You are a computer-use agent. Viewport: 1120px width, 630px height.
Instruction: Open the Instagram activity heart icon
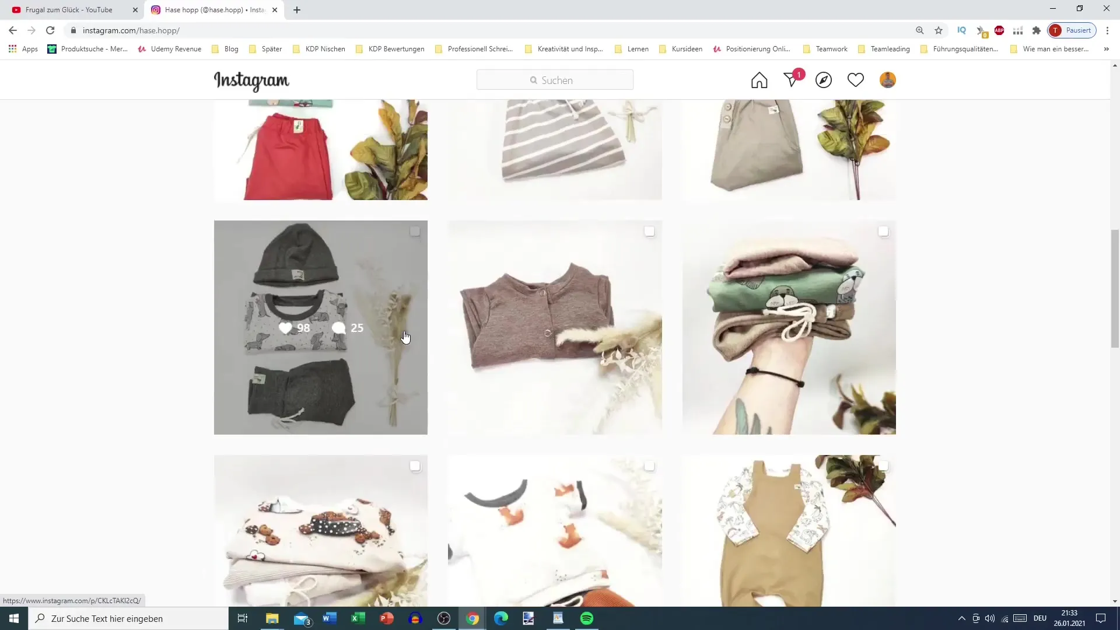(856, 80)
